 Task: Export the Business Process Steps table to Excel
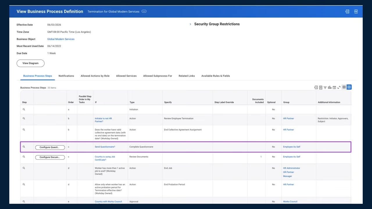(x=316, y=87)
